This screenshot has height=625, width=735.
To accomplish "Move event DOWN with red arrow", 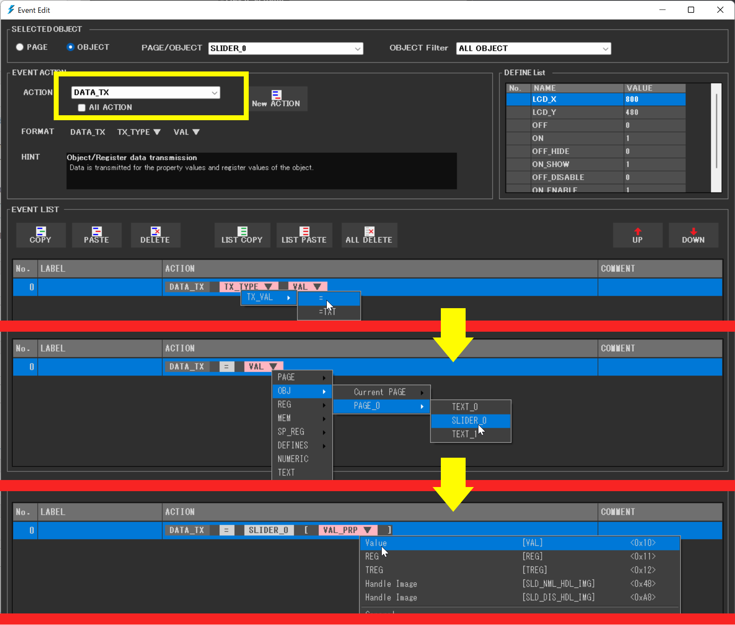I will coord(693,235).
